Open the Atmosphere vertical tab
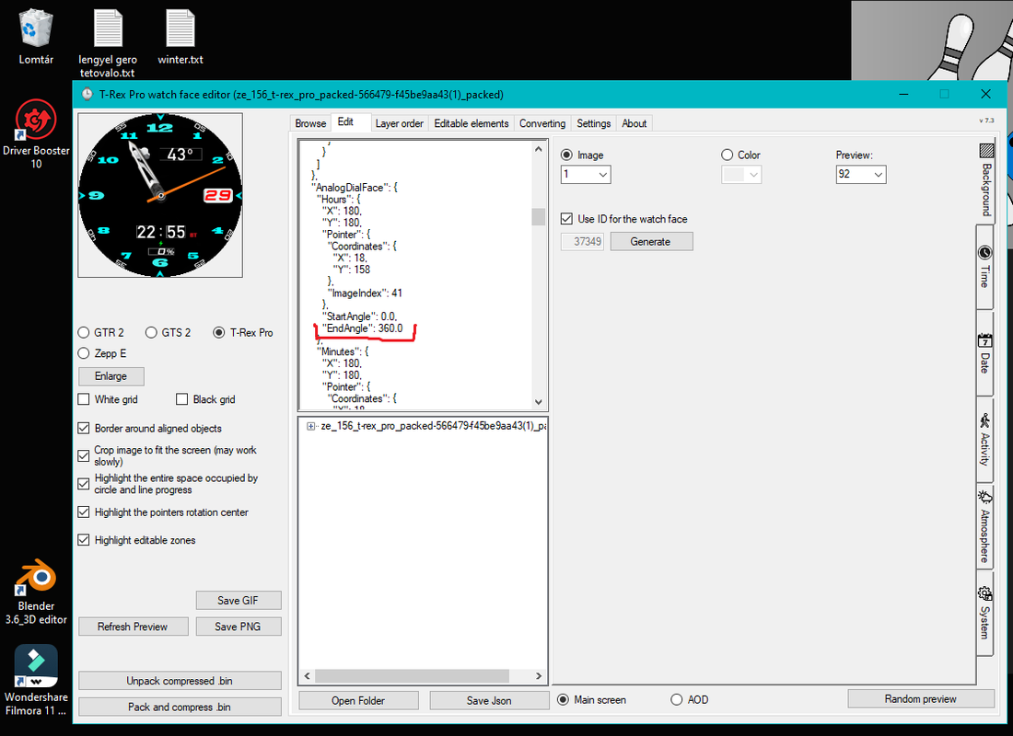This screenshot has height=736, width=1013. pos(984,526)
